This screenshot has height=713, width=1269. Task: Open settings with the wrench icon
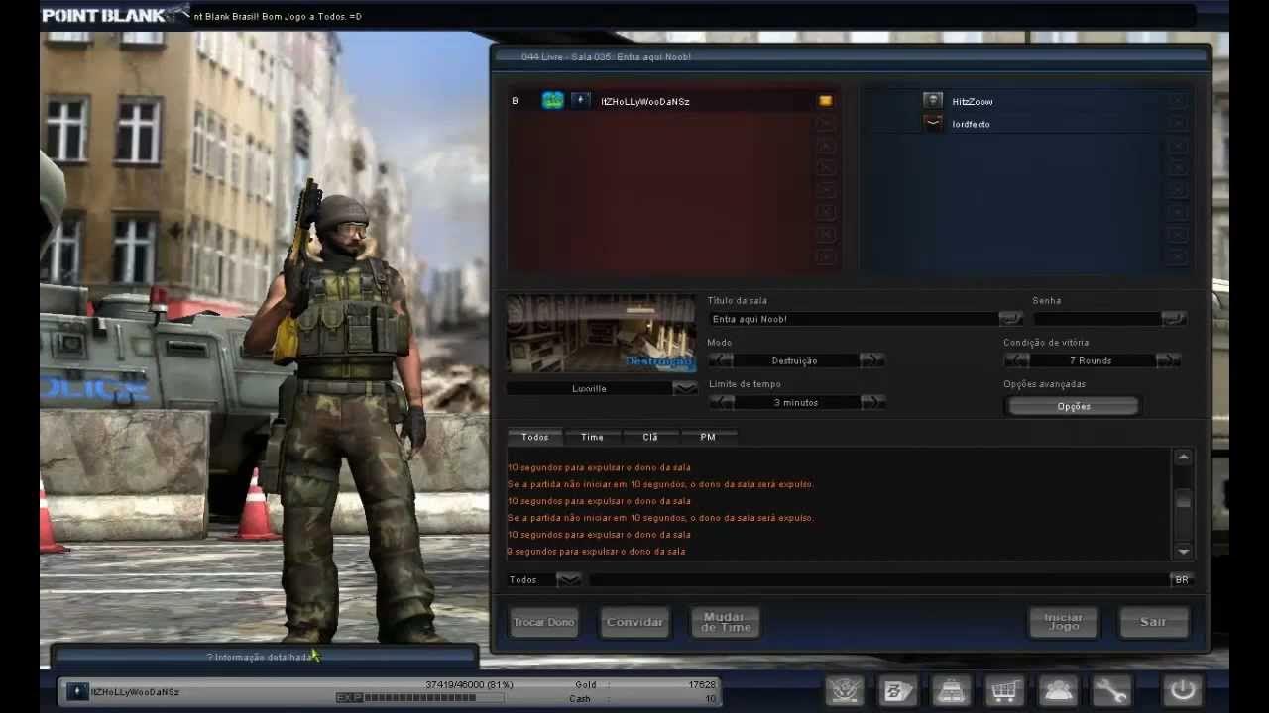pyautogui.click(x=1112, y=690)
